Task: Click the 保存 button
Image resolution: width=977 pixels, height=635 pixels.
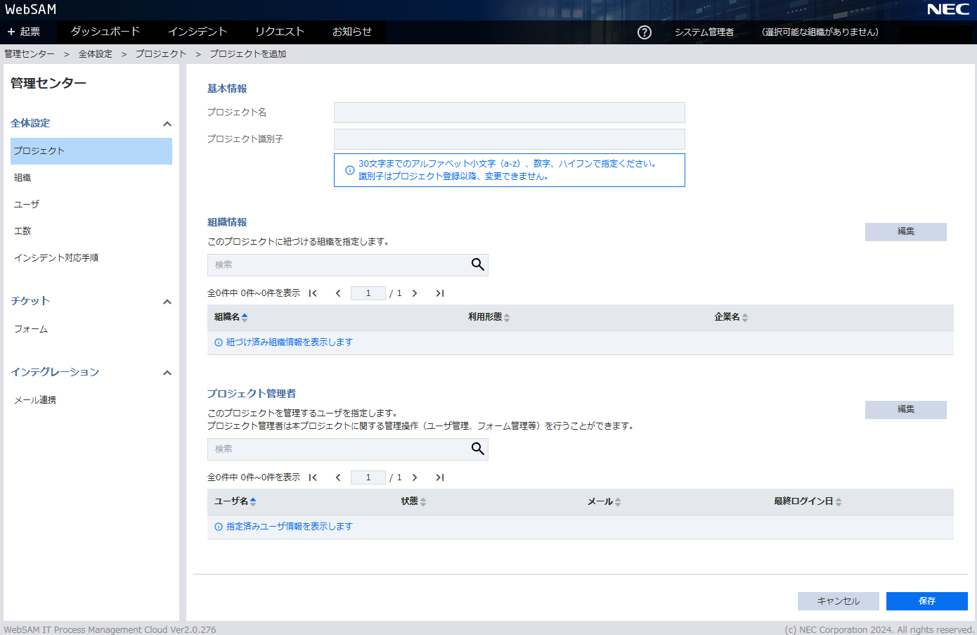Action: click(x=926, y=601)
